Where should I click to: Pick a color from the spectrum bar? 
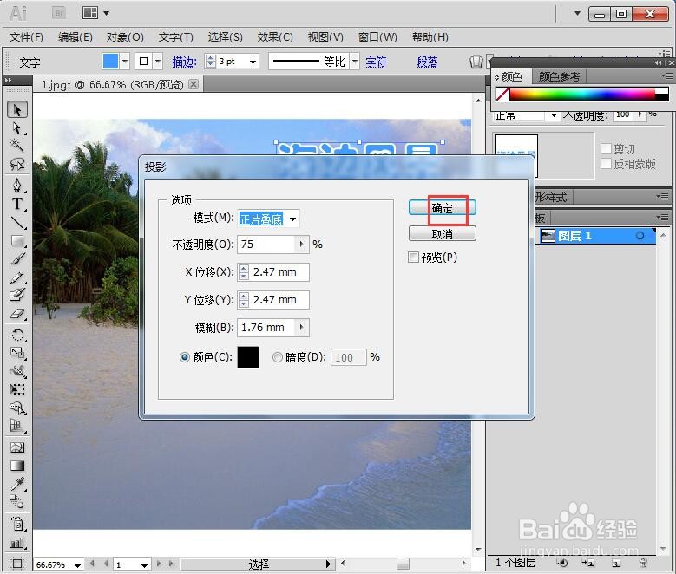[x=582, y=94]
